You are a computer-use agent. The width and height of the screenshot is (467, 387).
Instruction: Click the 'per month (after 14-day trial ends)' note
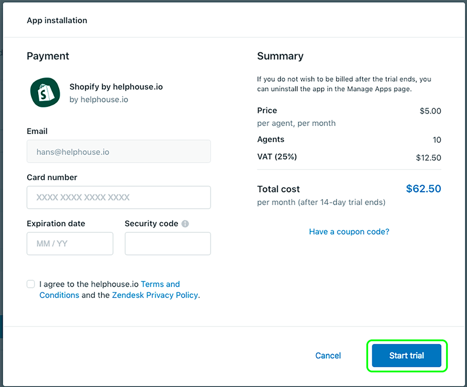pos(321,203)
